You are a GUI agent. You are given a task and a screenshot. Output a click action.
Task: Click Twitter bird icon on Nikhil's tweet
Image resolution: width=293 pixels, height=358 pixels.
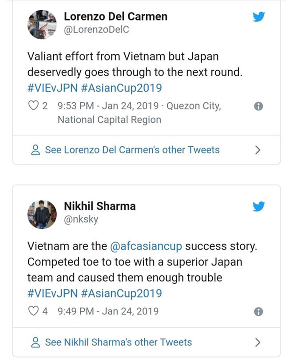(258, 206)
